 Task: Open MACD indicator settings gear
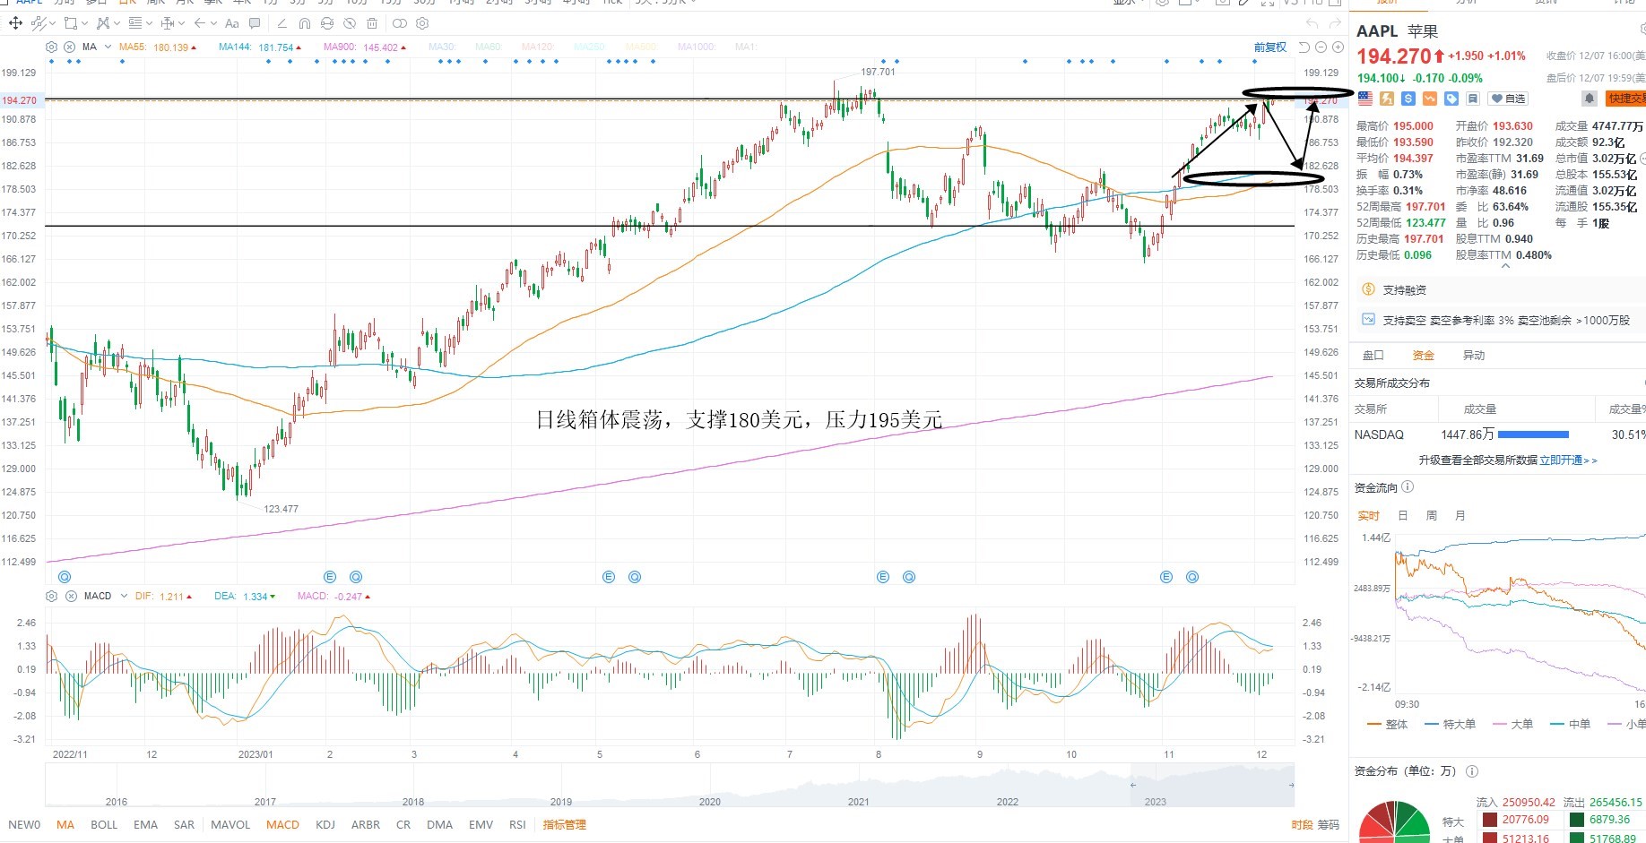click(52, 596)
